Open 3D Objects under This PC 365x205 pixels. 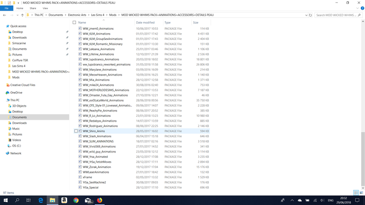pos(19,106)
